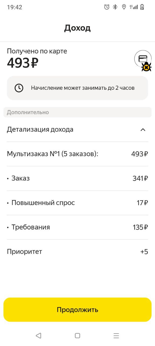Tap the 4G signal strength indicator
Viewport: 155px width, 346px height.
133,7
